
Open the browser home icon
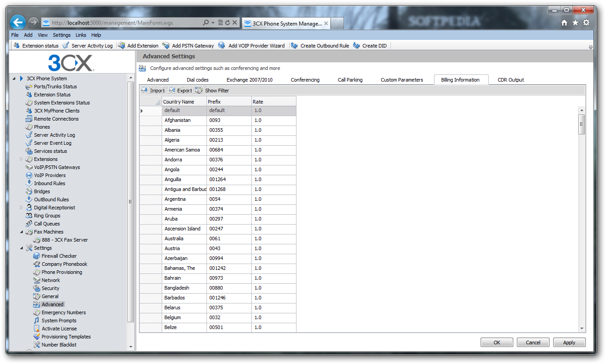[x=564, y=23]
